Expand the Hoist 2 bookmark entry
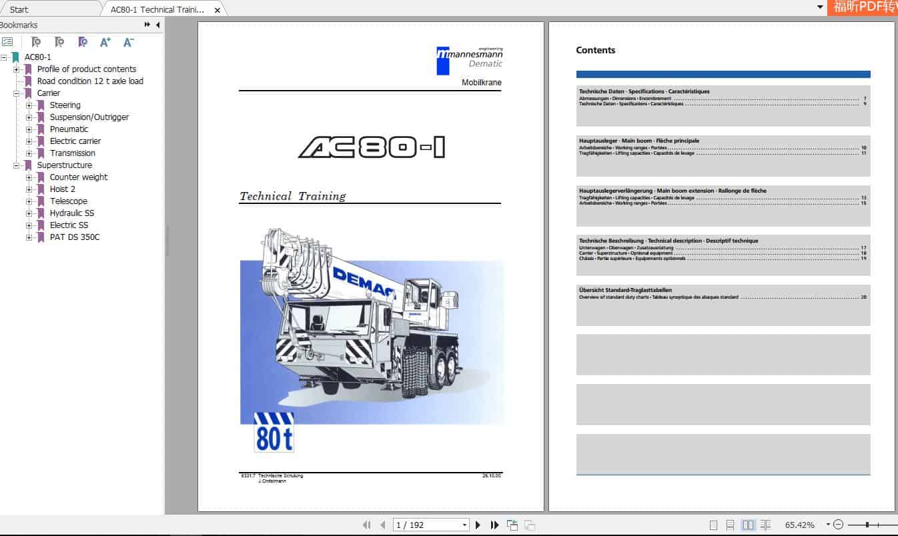 point(28,189)
